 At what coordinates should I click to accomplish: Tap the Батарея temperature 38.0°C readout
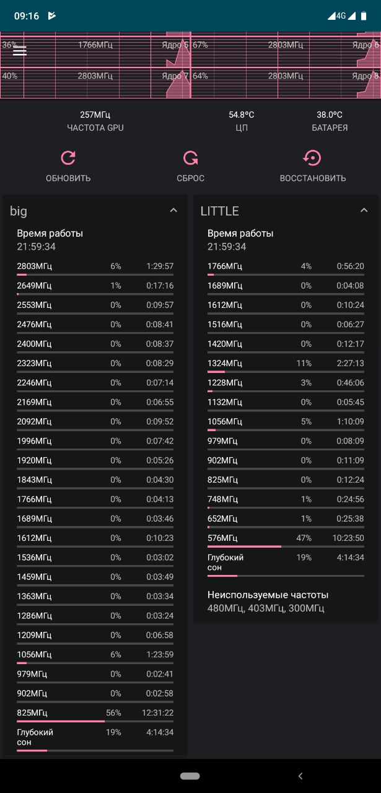330,121
